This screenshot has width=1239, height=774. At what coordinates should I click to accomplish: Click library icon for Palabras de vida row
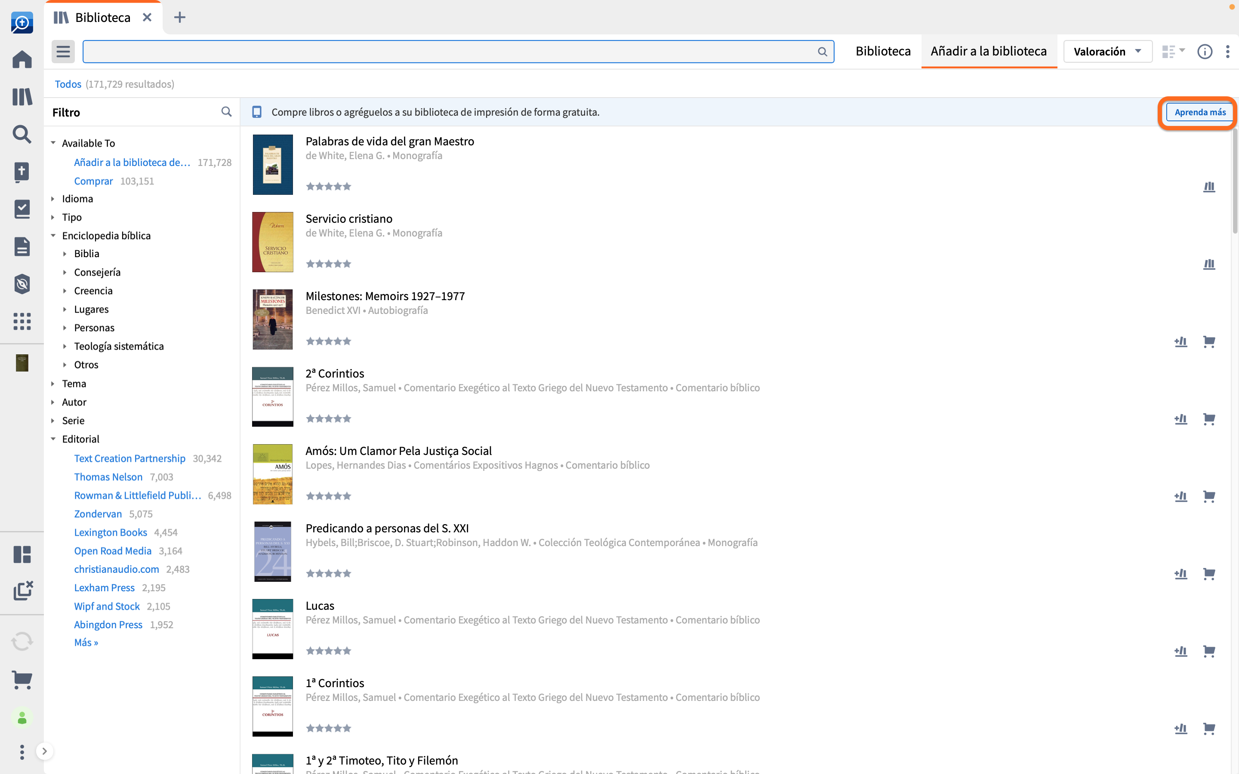tap(1209, 187)
